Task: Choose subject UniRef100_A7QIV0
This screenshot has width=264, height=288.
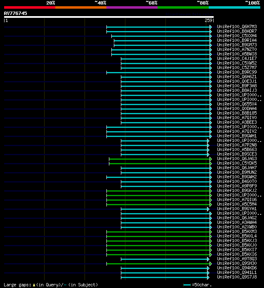Action: (237, 118)
